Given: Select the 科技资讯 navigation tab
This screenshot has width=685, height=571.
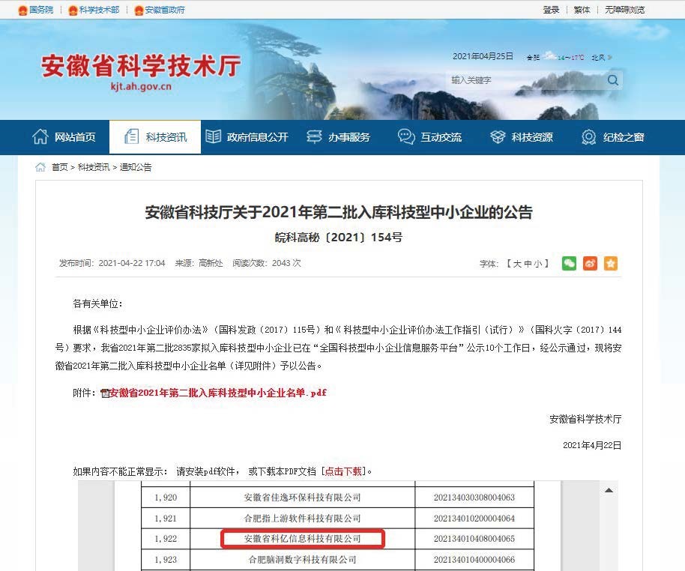Looking at the screenshot, I should coord(155,137).
